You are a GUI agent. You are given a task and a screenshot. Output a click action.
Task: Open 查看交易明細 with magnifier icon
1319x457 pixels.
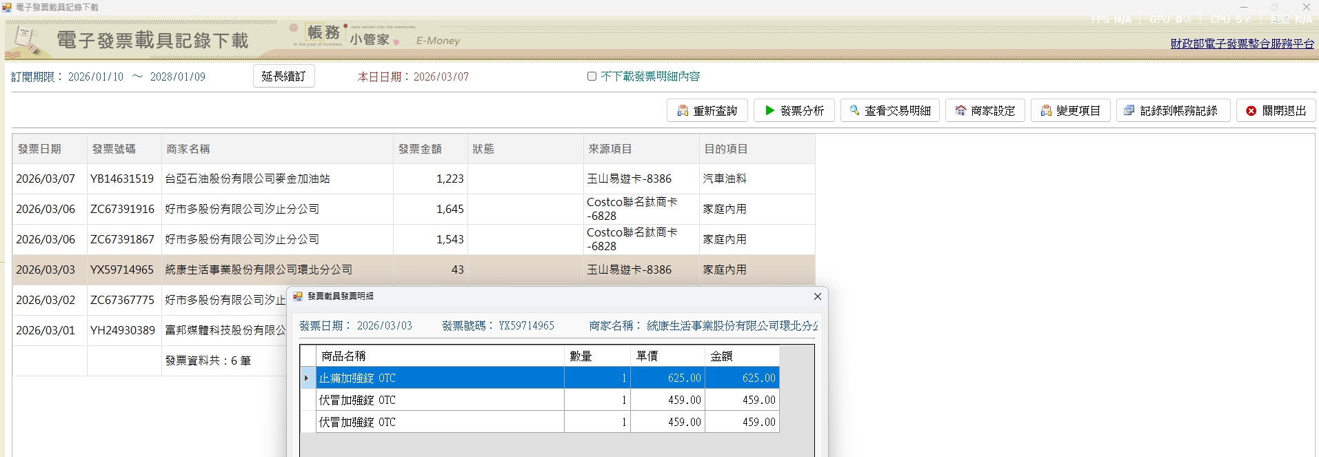click(x=889, y=111)
